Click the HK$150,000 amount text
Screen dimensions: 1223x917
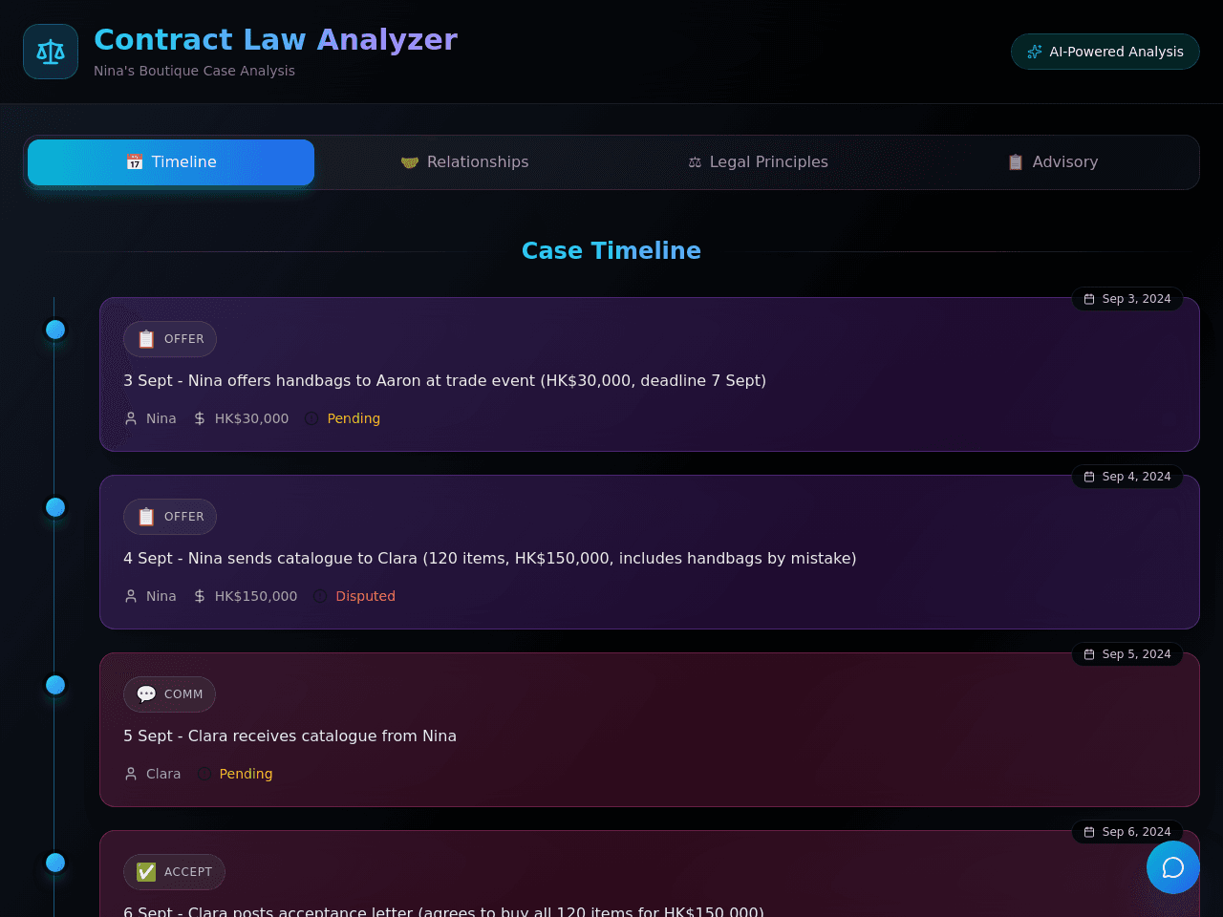(x=256, y=596)
